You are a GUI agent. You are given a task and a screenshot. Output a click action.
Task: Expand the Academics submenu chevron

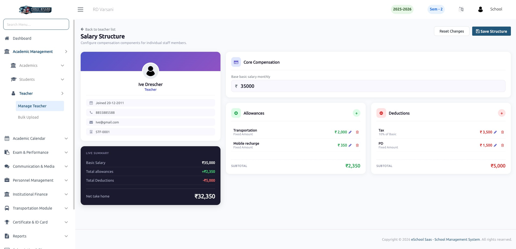point(62,65)
